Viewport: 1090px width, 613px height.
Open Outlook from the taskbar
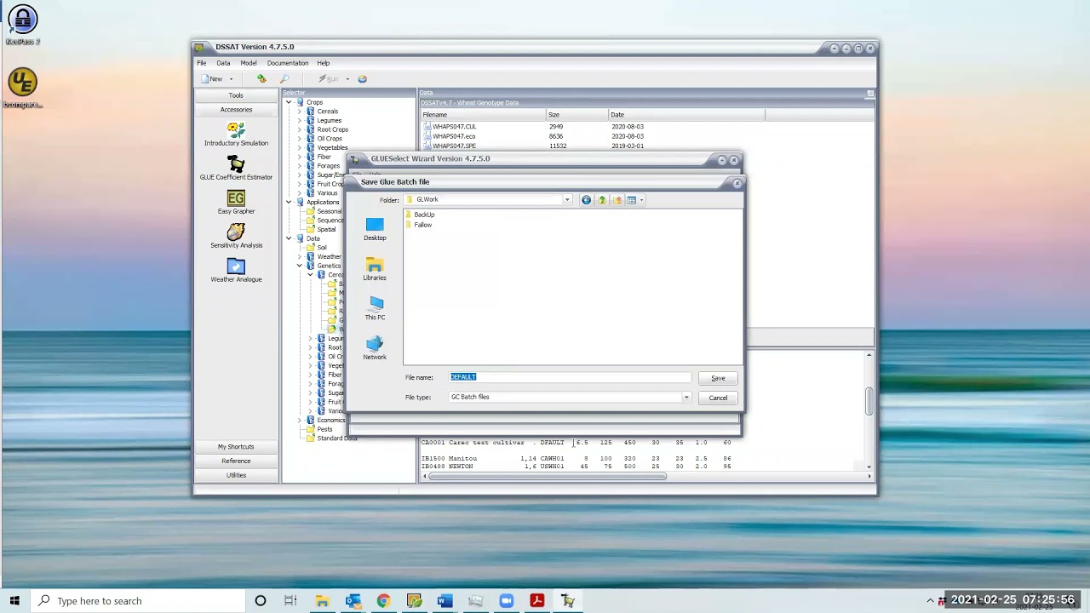click(353, 601)
